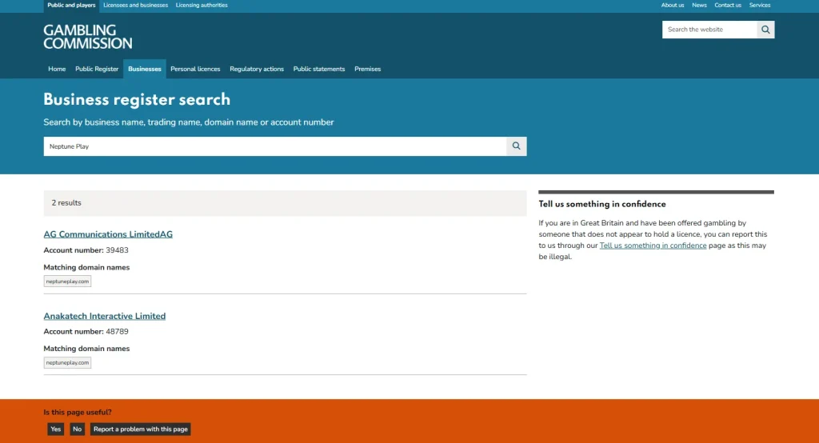Screen dimensions: 819x443
Task: Click neptuneplay.com tag under Anakatech Interactive
Action: pos(67,362)
